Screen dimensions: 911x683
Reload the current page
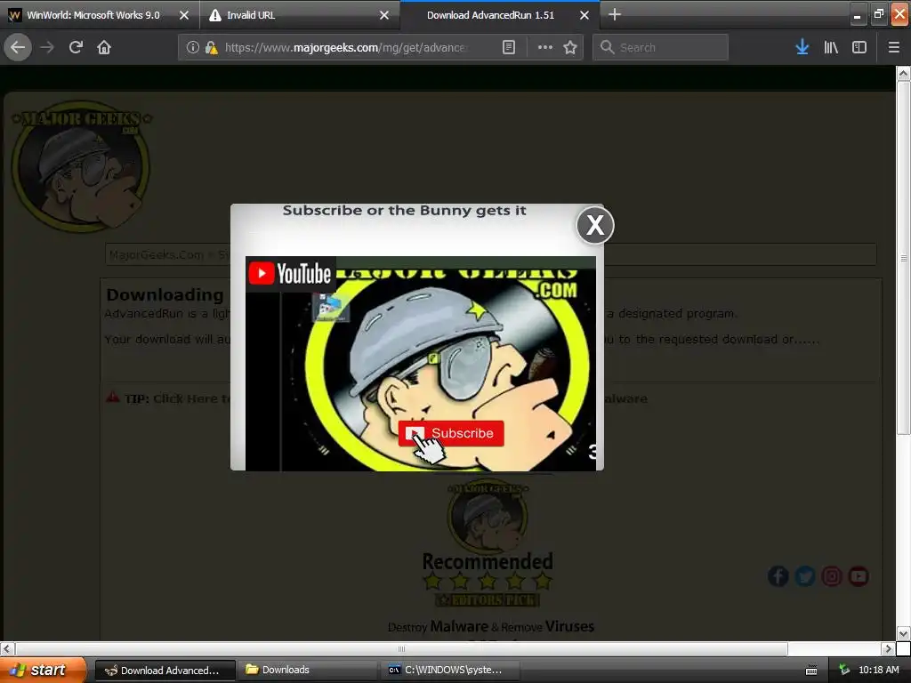coord(76,47)
